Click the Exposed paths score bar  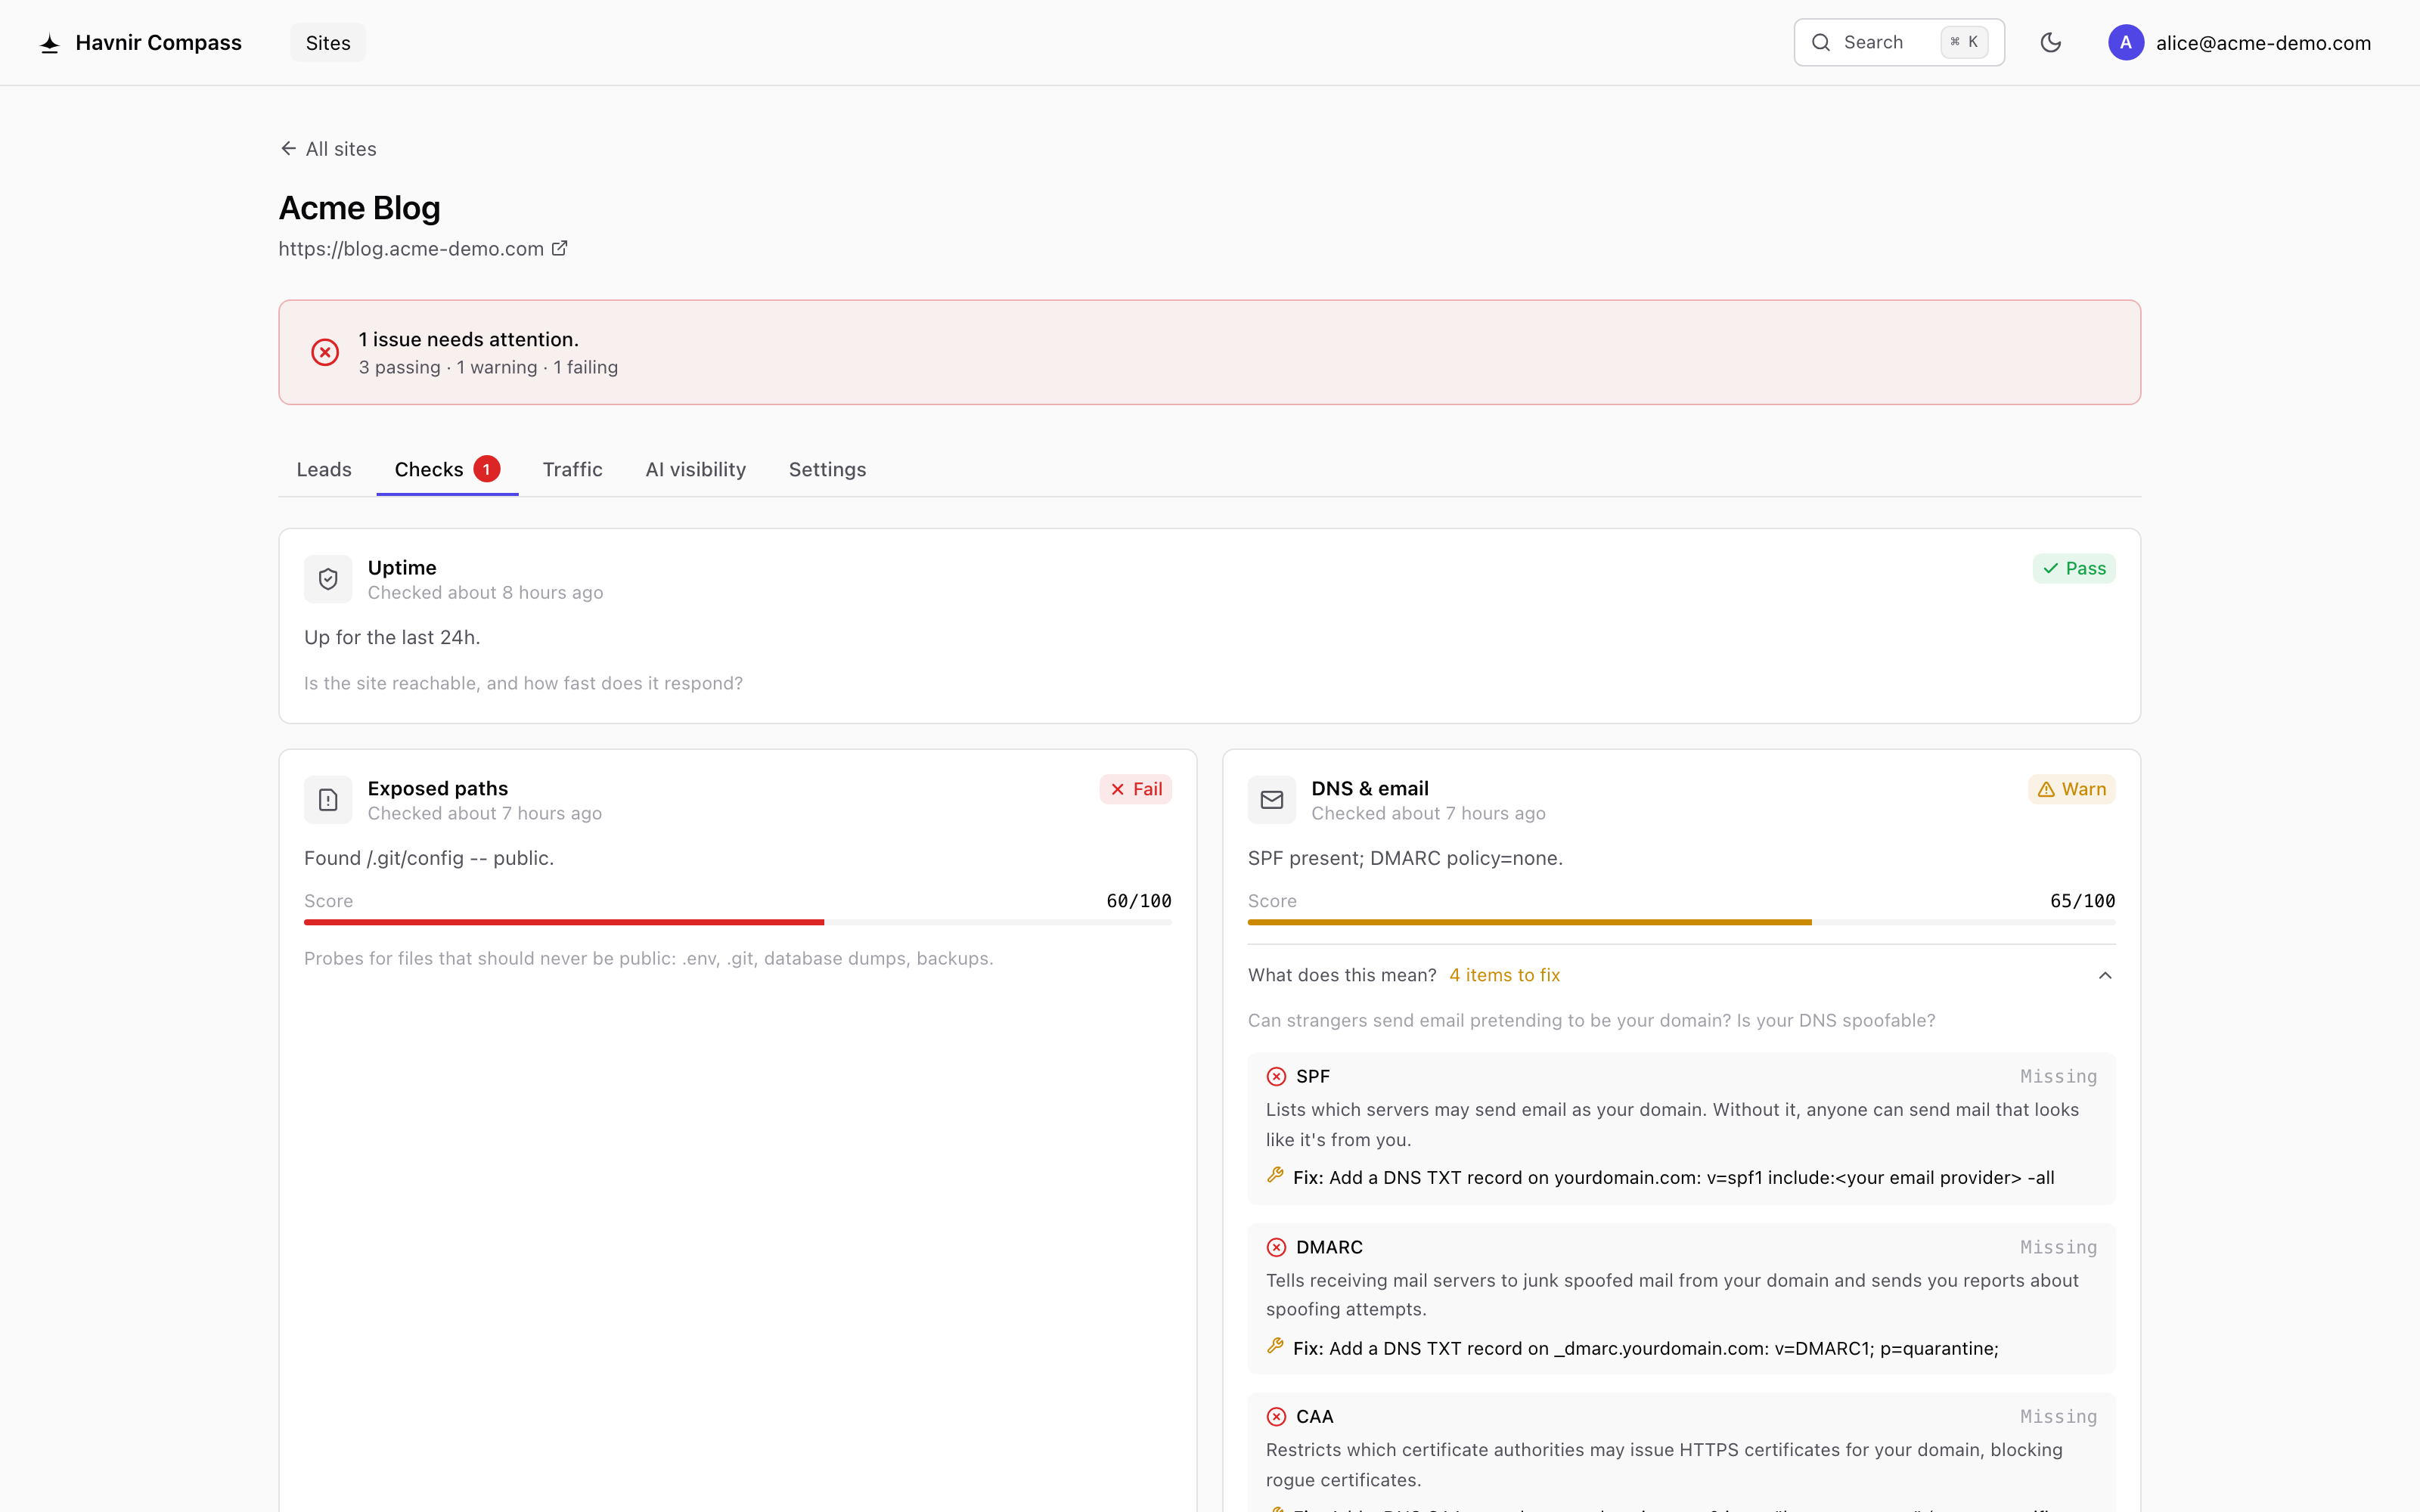738,922
